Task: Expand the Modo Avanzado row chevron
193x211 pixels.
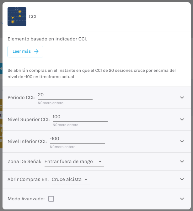Action: coord(182,199)
